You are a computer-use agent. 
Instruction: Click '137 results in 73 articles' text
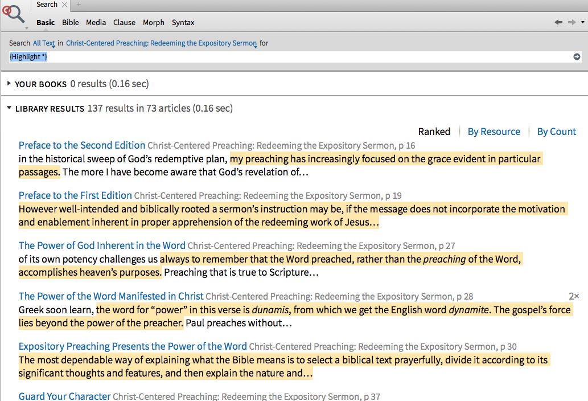pyautogui.click(x=139, y=108)
